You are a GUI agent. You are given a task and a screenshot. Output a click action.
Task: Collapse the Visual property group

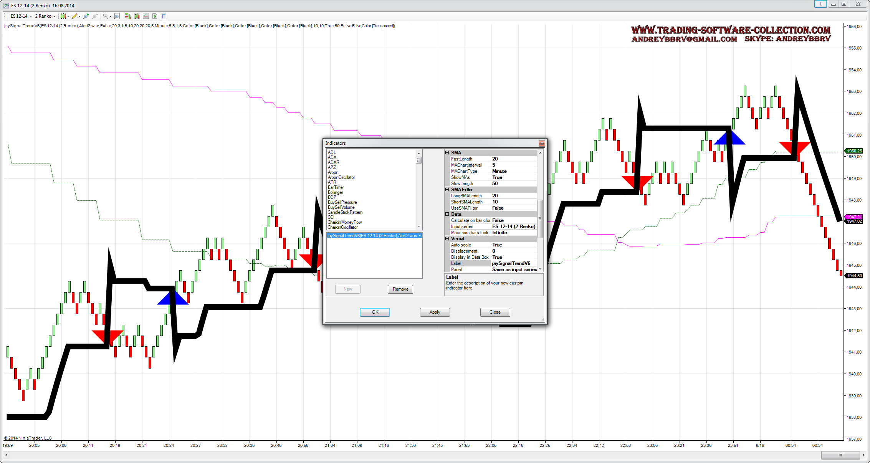447,239
